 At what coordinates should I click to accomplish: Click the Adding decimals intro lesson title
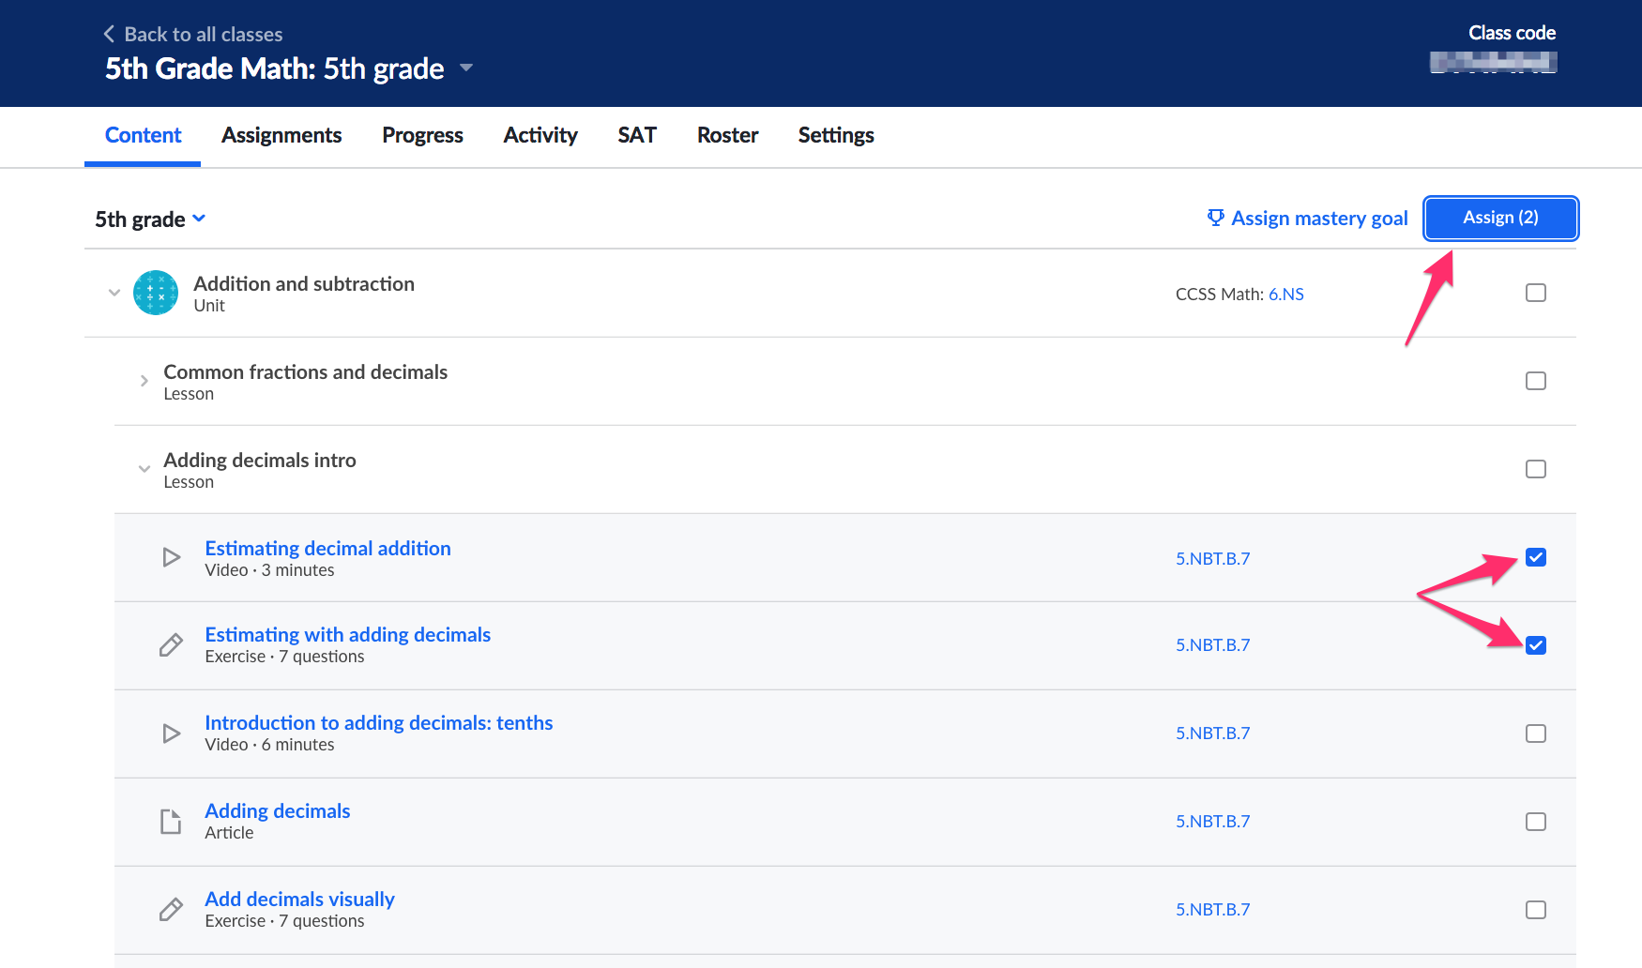click(x=260, y=461)
